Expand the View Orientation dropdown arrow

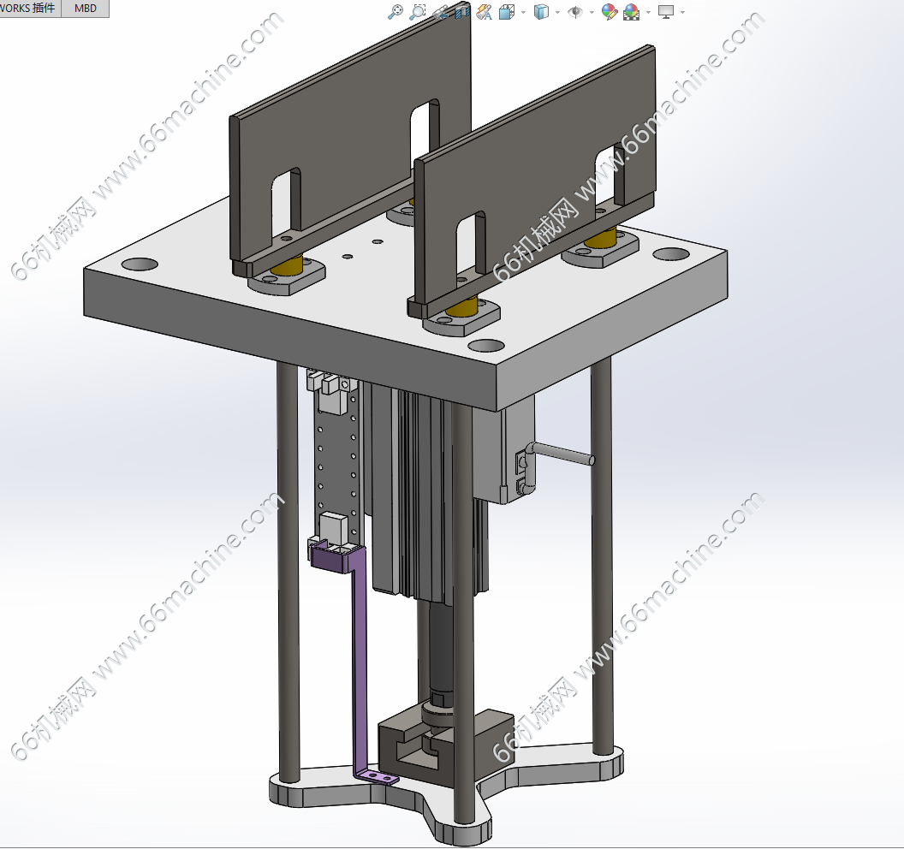tap(523, 12)
